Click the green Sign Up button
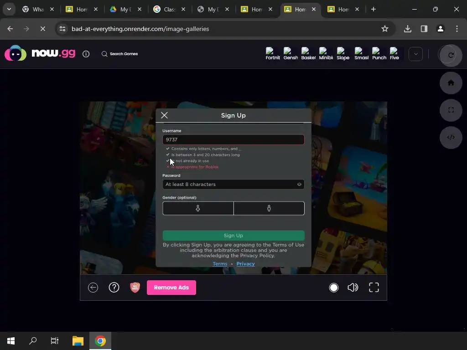The height and width of the screenshot is (350, 467). [233, 236]
